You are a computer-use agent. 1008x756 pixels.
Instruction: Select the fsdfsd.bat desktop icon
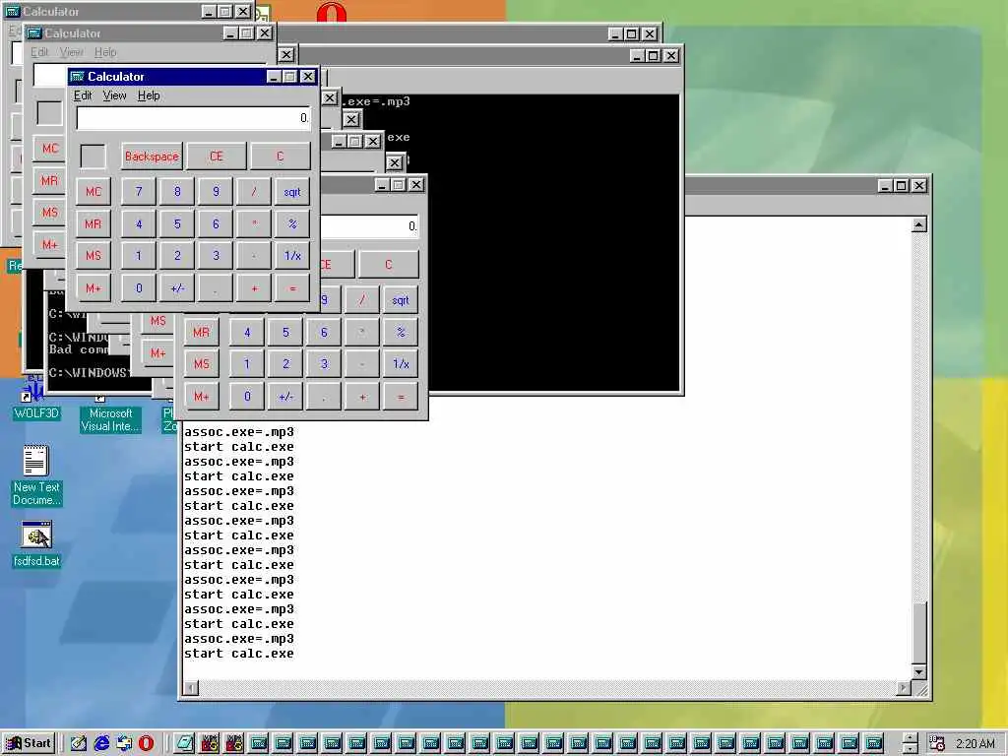36,544
